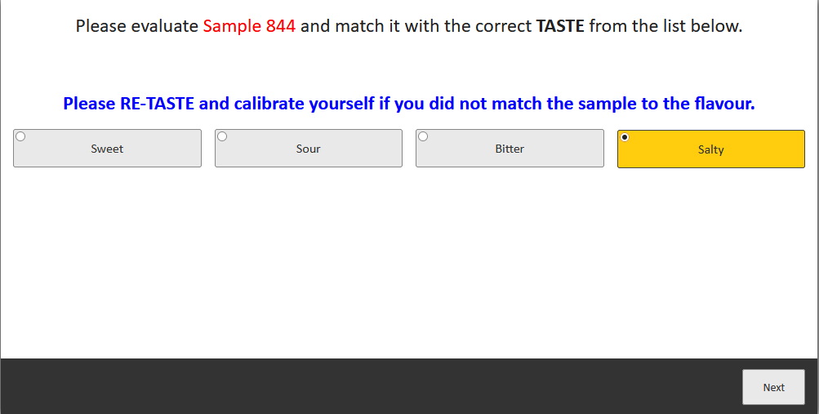The height and width of the screenshot is (414, 819).
Task: Click the 'Please evaluate' heading text
Action: click(x=137, y=25)
